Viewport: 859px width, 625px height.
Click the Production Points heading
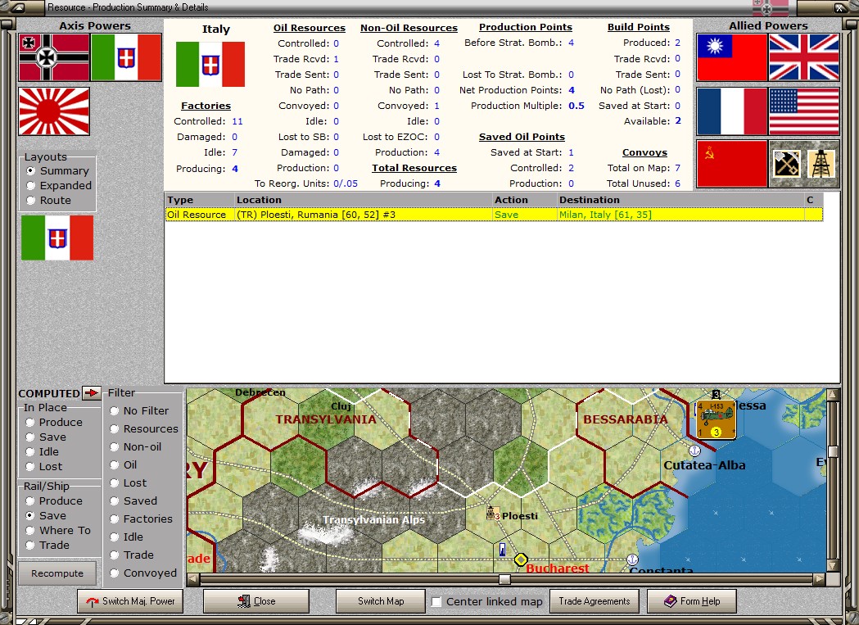click(x=526, y=27)
